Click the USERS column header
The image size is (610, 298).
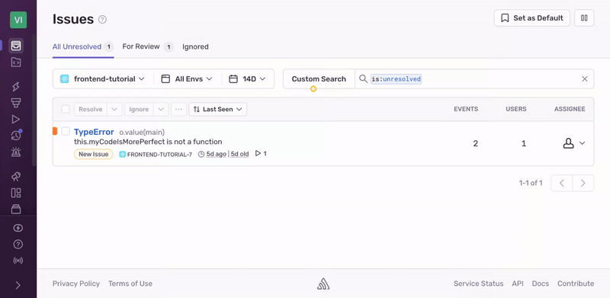coord(516,109)
